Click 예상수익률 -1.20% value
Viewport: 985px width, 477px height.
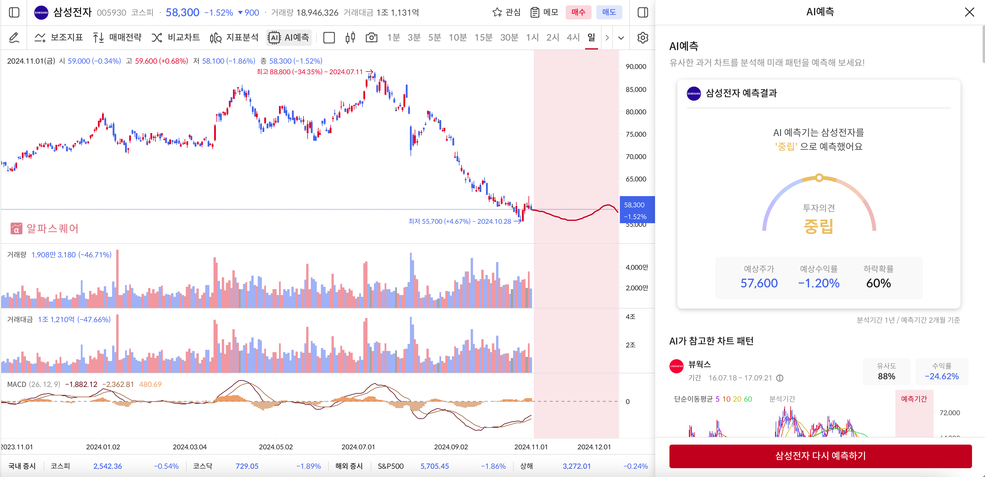point(818,283)
